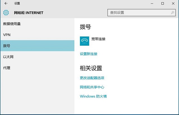Open the Windows 防火墙 link
This screenshot has height=115, width=179.
93,96
